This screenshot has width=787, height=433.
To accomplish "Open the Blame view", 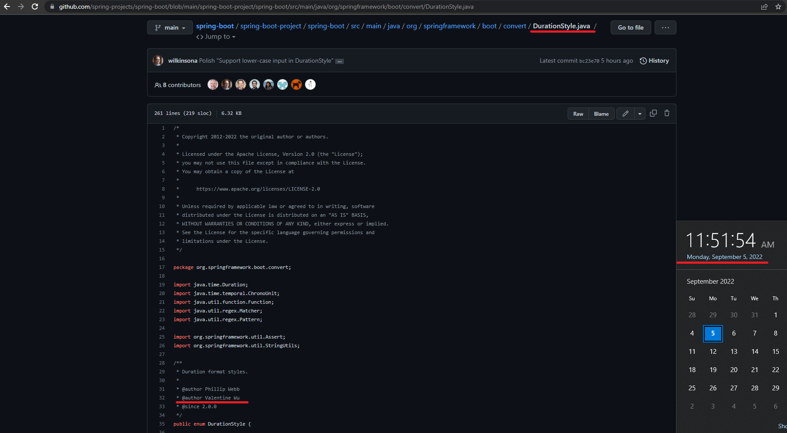I will (601, 114).
